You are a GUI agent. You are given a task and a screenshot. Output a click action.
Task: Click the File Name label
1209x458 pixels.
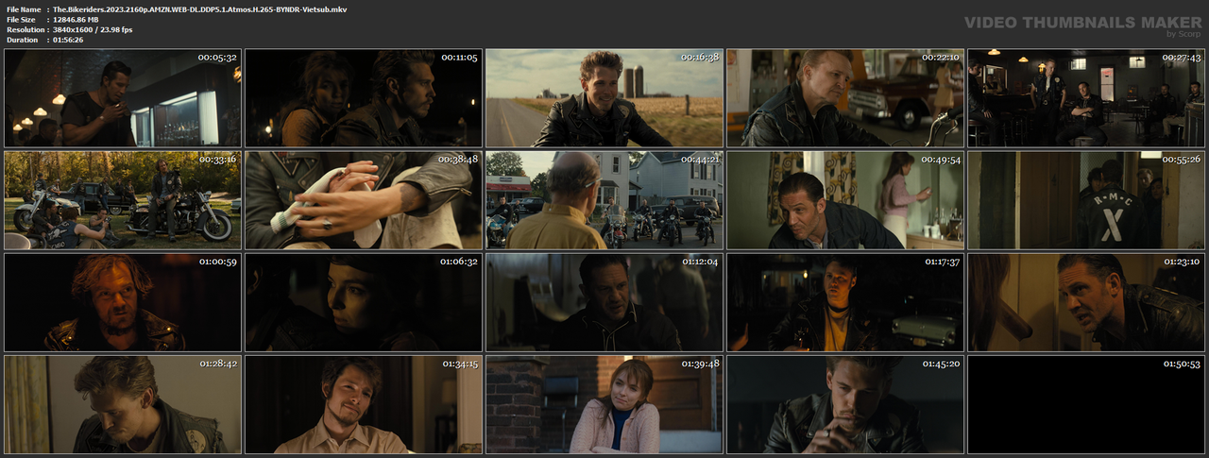click(23, 8)
